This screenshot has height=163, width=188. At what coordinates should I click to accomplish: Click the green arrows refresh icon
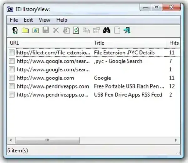click(x=76, y=30)
